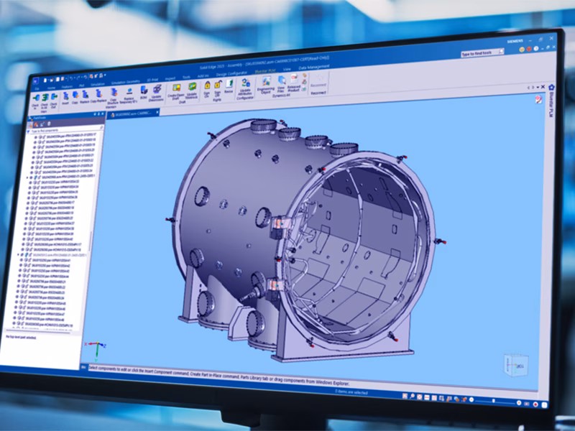Click the '0 items are selected' status text

pyautogui.click(x=351, y=392)
